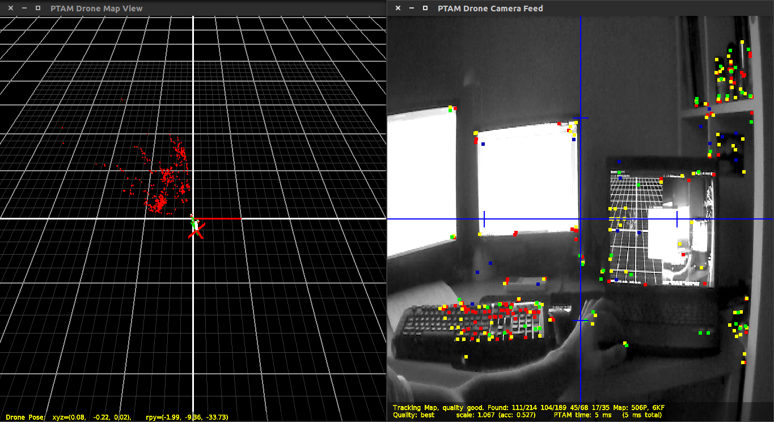Click 'Tracking Map, quality good.' status text
The width and height of the screenshot is (774, 422).
438,408
